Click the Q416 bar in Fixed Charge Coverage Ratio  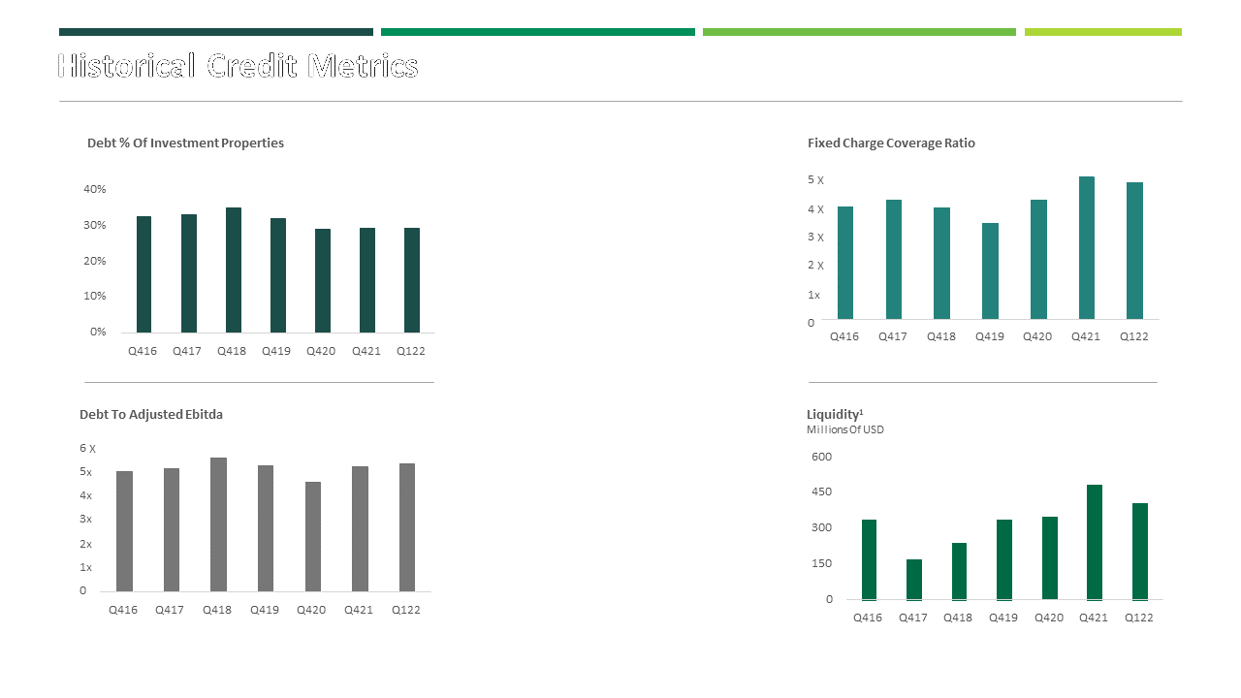point(845,263)
